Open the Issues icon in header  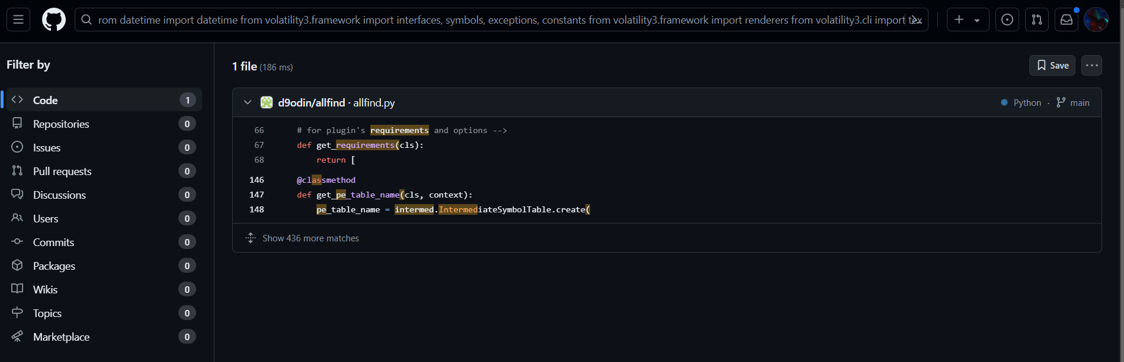pos(1007,20)
